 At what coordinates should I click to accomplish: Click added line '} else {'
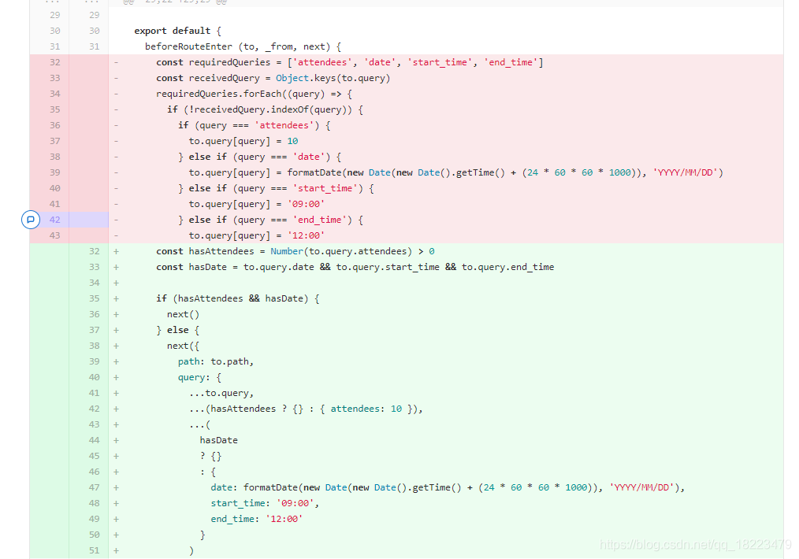[177, 330]
